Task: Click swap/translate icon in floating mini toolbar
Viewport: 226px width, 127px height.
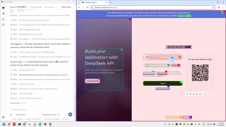Action: click(197, 94)
